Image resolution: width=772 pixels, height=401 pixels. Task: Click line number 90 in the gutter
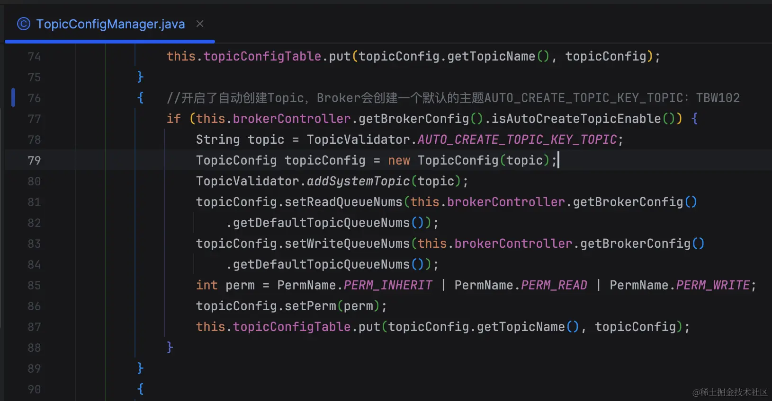[x=34, y=390]
